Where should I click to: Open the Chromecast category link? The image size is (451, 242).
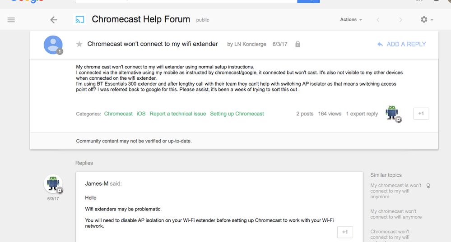[x=118, y=114]
